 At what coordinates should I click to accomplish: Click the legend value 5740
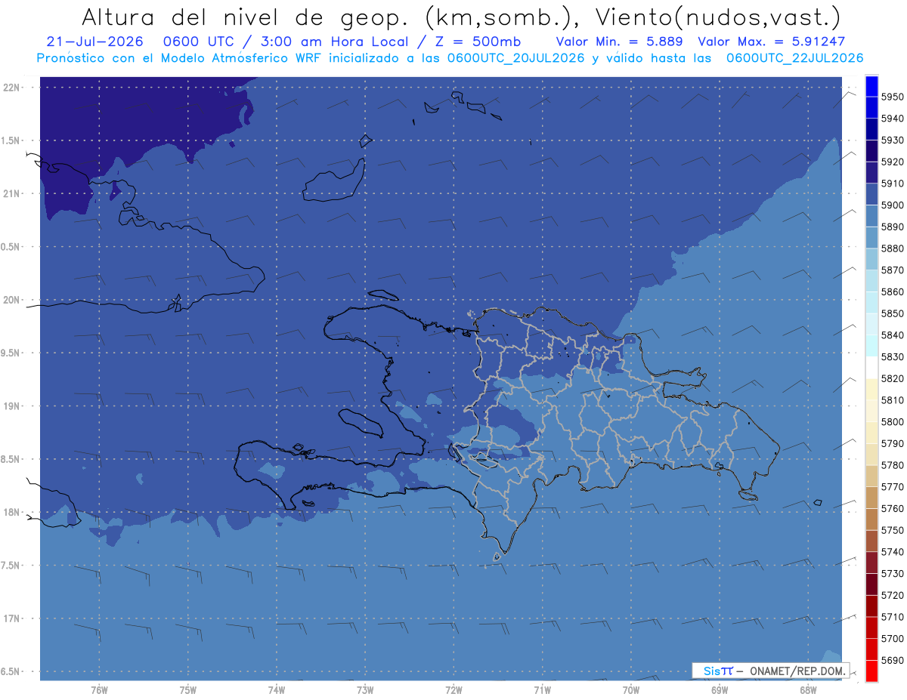tap(893, 552)
